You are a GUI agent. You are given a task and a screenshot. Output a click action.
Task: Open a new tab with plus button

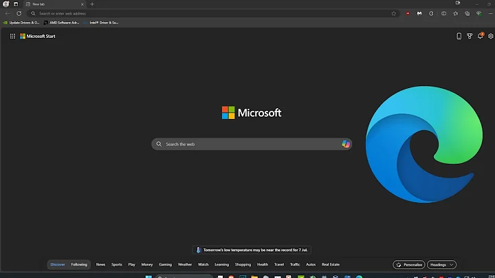92,4
